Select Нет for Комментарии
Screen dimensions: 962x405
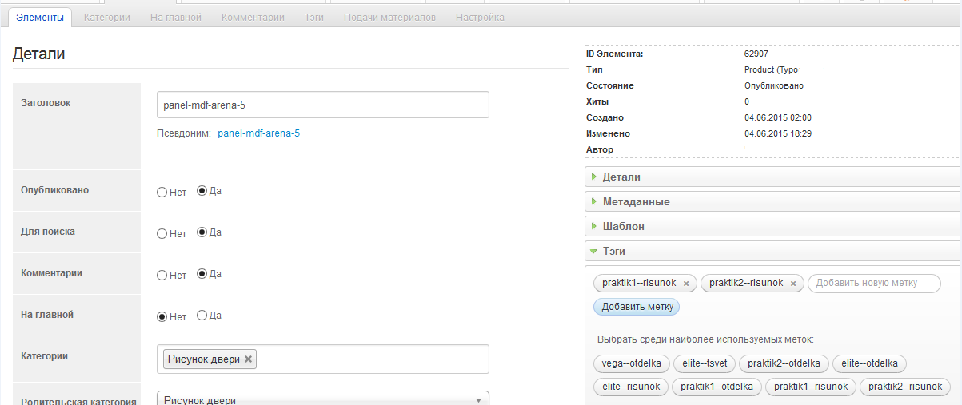(x=162, y=275)
